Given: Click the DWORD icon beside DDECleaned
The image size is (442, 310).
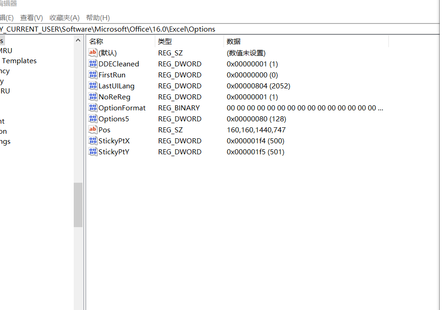Looking at the screenshot, I should coord(93,63).
